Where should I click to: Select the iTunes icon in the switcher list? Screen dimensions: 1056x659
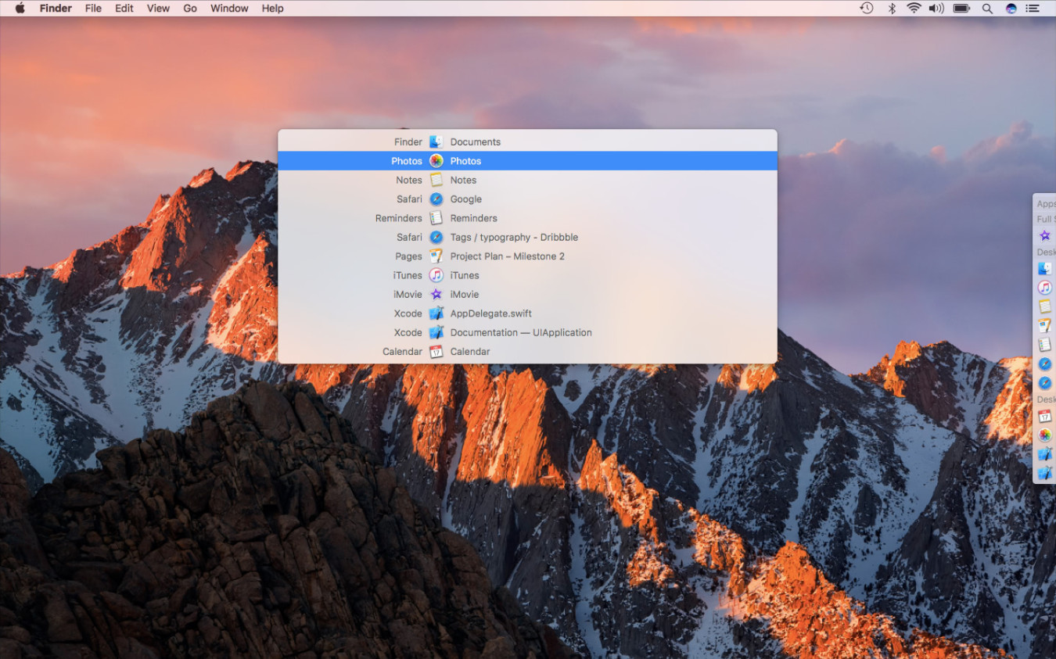[x=436, y=275]
